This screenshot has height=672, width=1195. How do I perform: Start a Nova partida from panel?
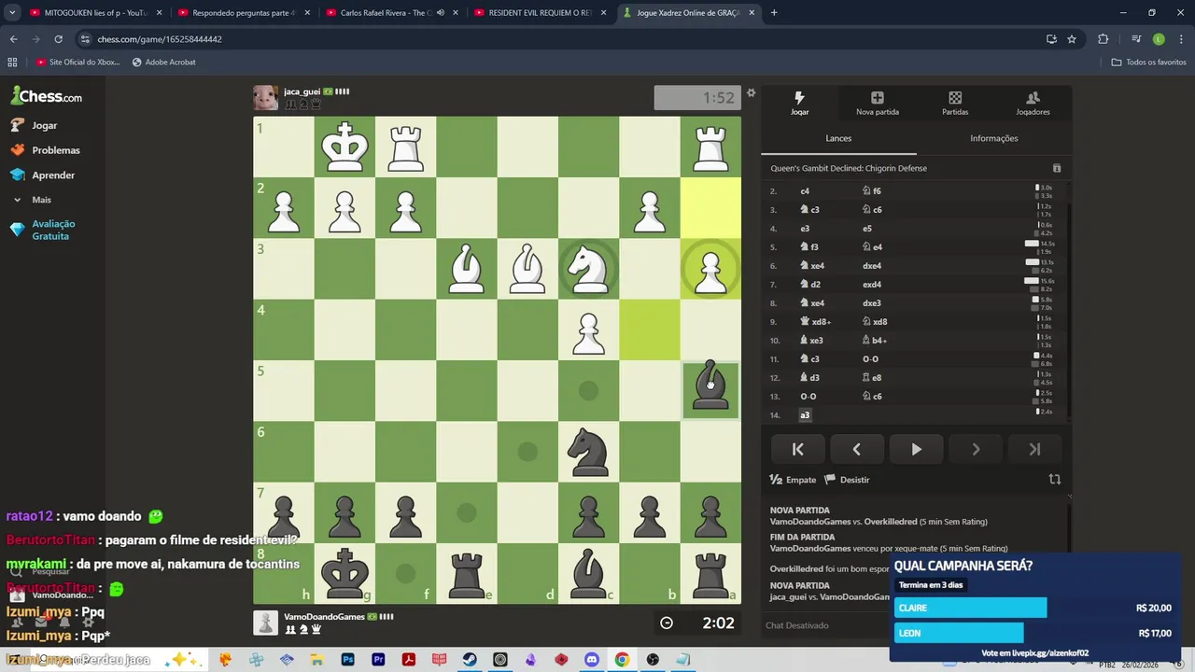877,103
